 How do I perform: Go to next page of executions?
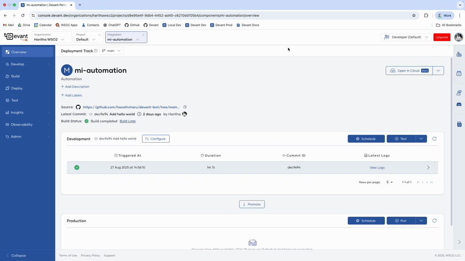pos(427,182)
